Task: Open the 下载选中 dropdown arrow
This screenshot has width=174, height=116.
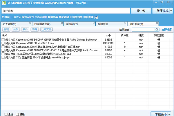Action: (169, 114)
